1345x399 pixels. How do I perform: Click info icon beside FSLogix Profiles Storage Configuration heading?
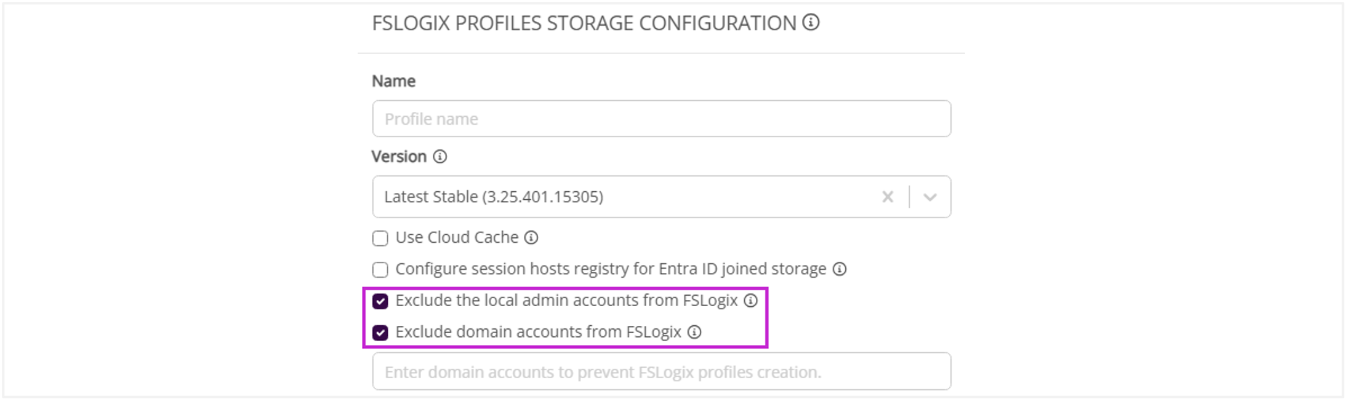811,23
